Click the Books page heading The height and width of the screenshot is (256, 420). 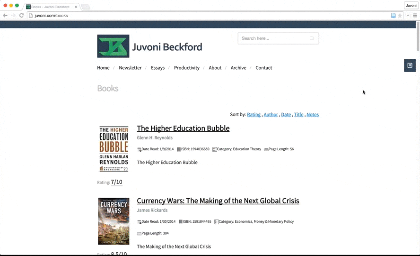click(108, 88)
